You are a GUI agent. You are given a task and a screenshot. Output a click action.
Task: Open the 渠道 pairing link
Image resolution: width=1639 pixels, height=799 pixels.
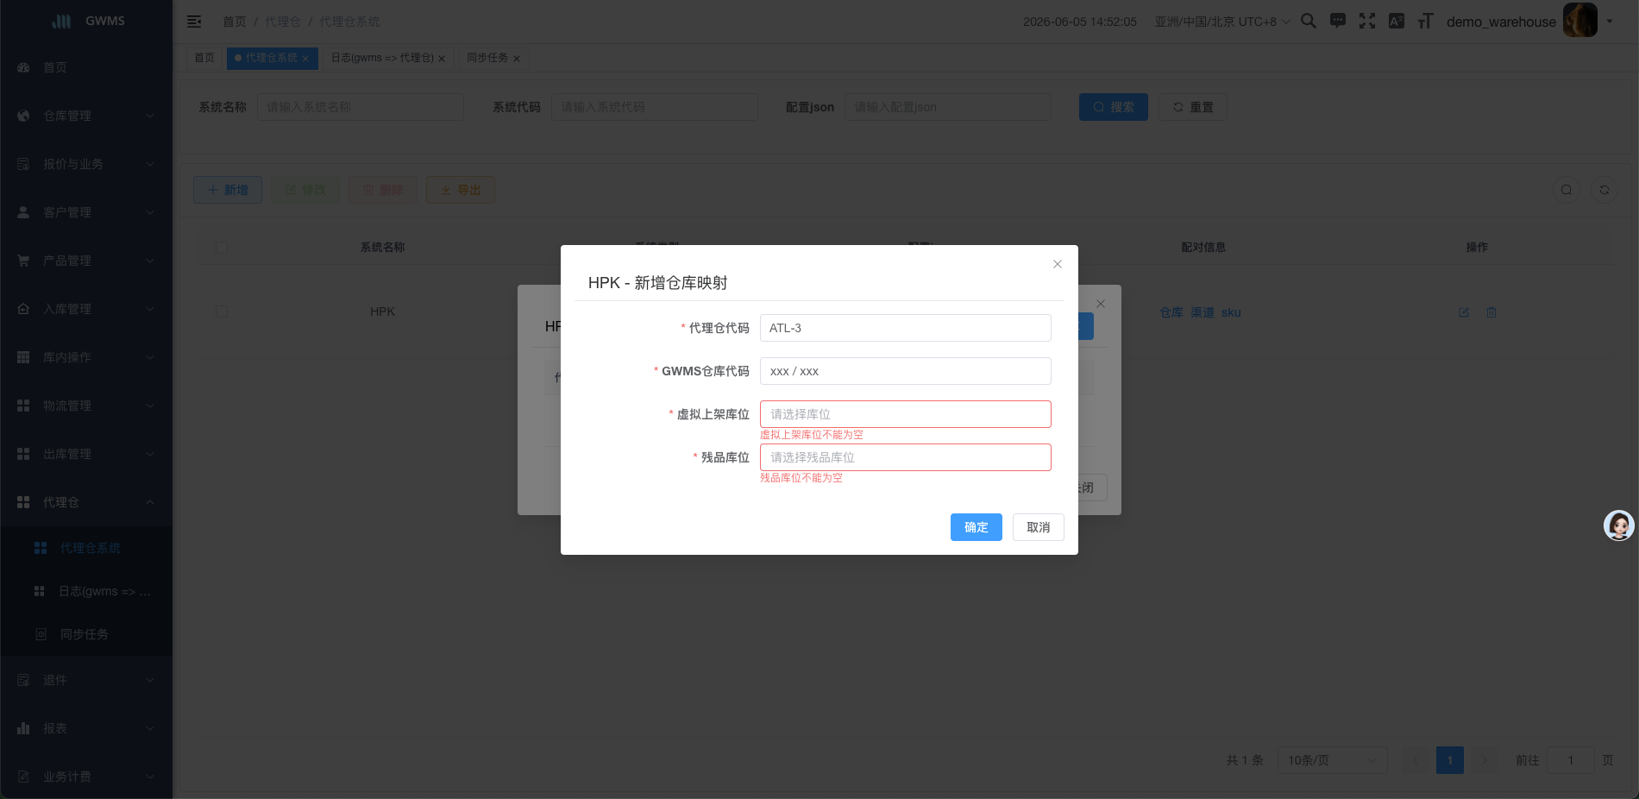tap(1203, 312)
